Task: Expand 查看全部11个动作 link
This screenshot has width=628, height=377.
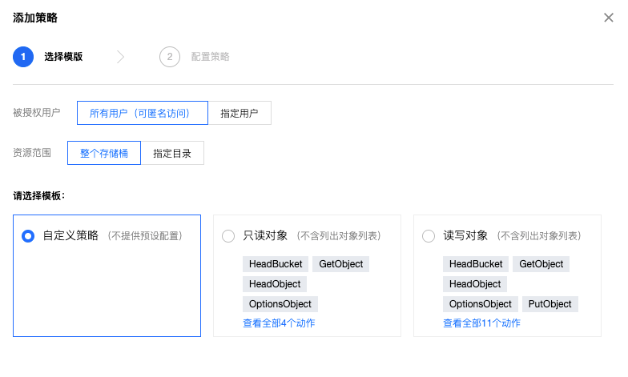Action: click(481, 323)
